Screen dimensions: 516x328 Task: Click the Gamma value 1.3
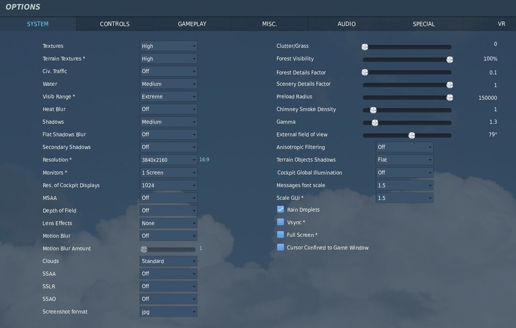493,122
